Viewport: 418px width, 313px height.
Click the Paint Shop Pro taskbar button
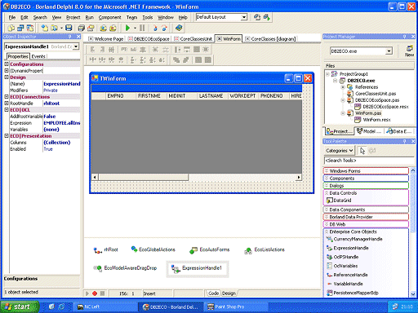tap(235, 306)
